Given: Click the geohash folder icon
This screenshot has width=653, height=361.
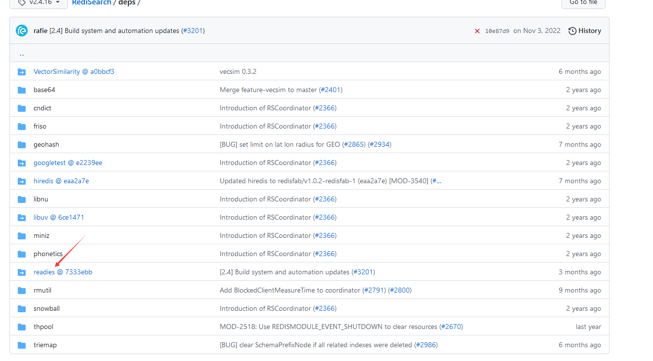Looking at the screenshot, I should pos(22,145).
